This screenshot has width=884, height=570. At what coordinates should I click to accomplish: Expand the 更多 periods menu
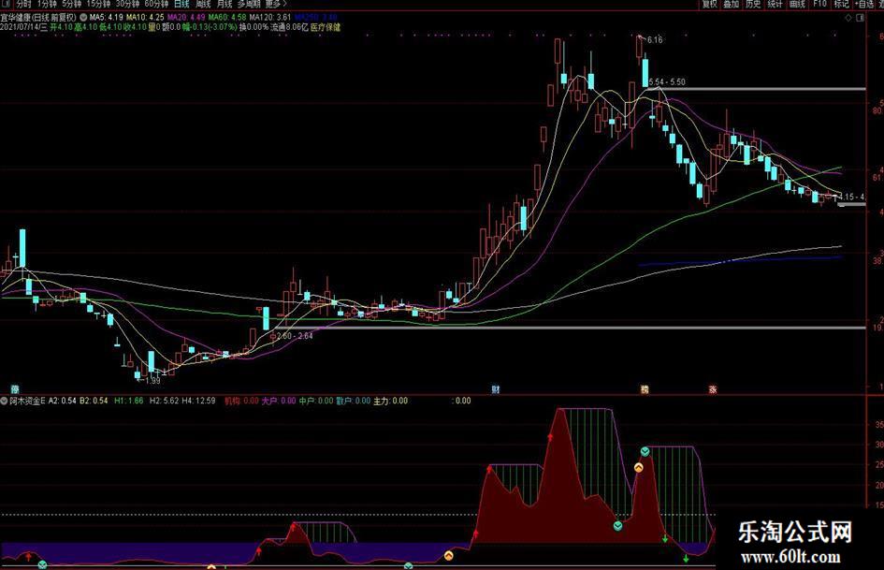pos(276,4)
